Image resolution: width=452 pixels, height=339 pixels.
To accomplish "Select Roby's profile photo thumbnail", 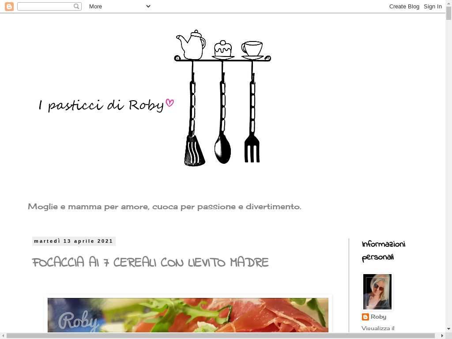I will 377,291.
